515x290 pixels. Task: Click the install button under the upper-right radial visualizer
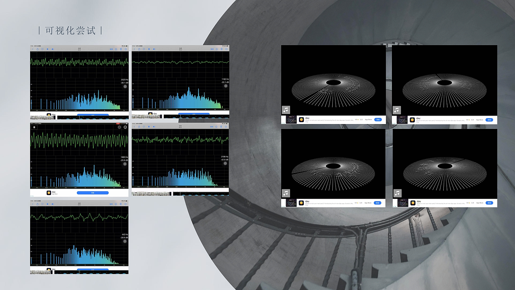[x=489, y=120]
